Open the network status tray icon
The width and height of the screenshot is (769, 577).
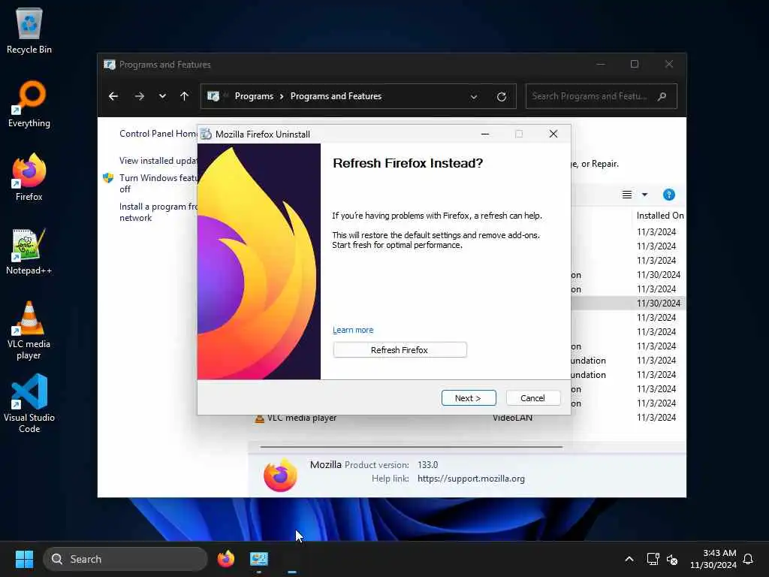click(653, 559)
